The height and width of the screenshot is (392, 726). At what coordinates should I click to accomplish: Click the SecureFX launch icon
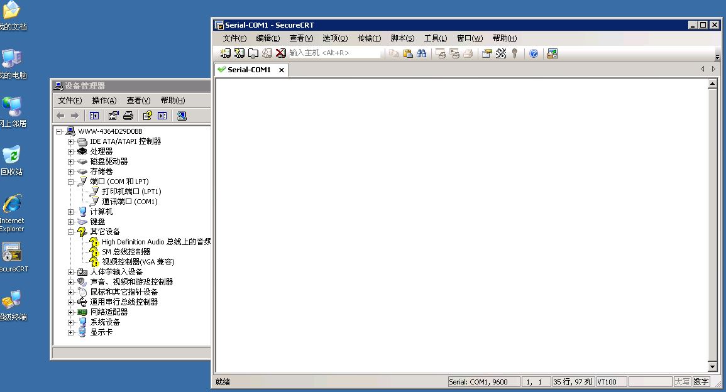553,53
